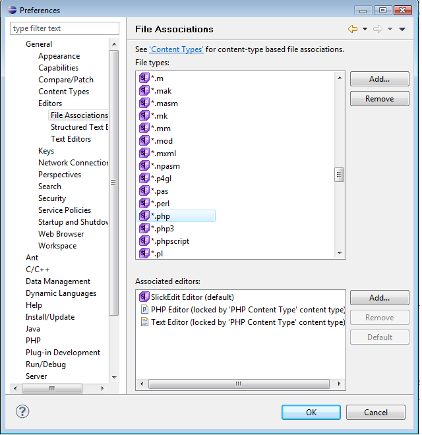Click File types list scrollbar thumb
This screenshot has height=435, width=422.
pos(339,175)
